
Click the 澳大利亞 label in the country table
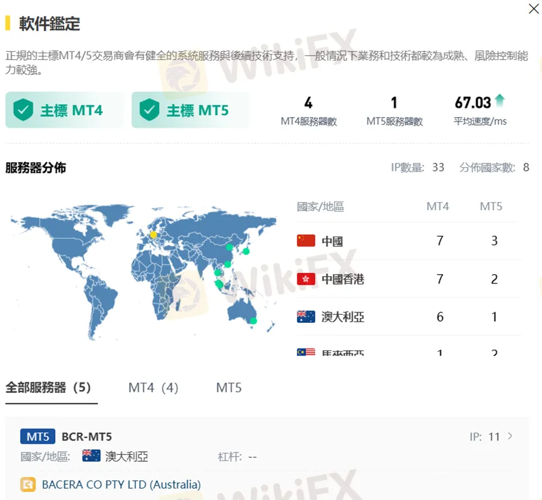[x=343, y=317]
